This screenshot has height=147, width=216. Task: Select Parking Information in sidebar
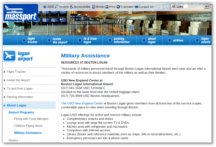[20, 97]
